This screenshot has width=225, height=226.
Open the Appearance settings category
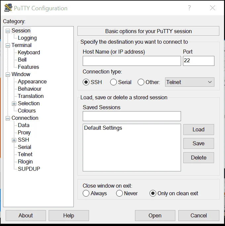click(32, 82)
